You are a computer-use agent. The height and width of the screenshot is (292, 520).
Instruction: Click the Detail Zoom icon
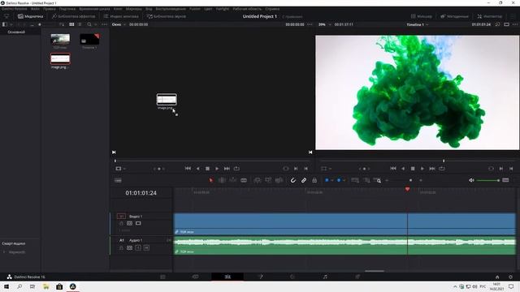click(366, 180)
